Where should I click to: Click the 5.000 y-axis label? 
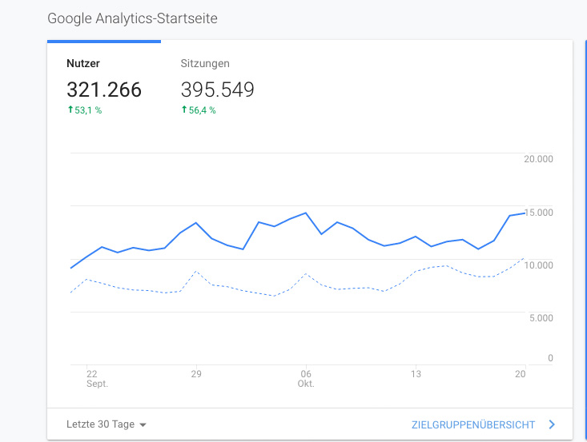click(541, 318)
